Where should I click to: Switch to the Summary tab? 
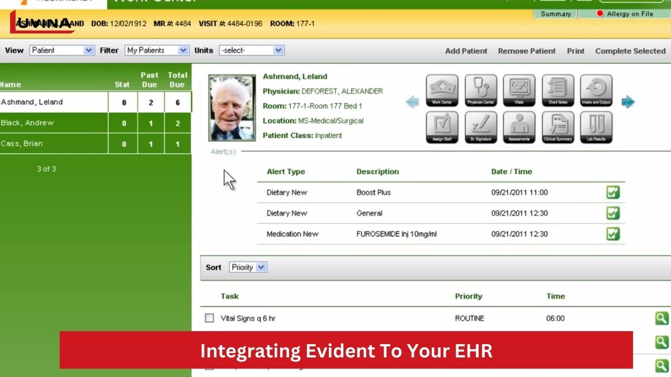(x=555, y=14)
